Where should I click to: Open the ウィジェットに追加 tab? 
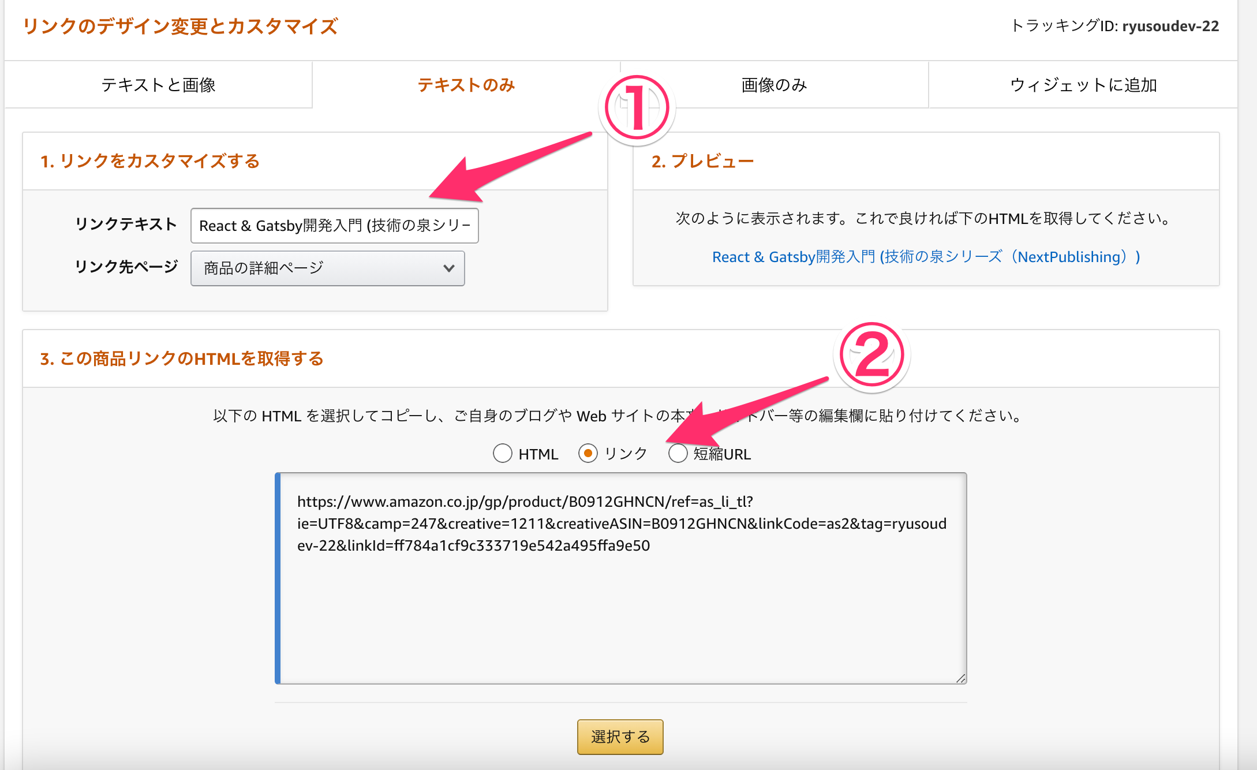coord(1083,85)
